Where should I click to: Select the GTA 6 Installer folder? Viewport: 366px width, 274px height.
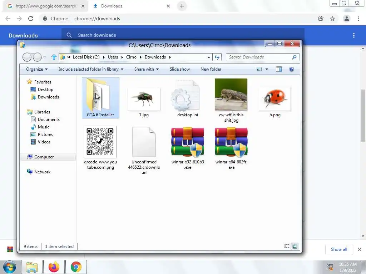pyautogui.click(x=100, y=98)
